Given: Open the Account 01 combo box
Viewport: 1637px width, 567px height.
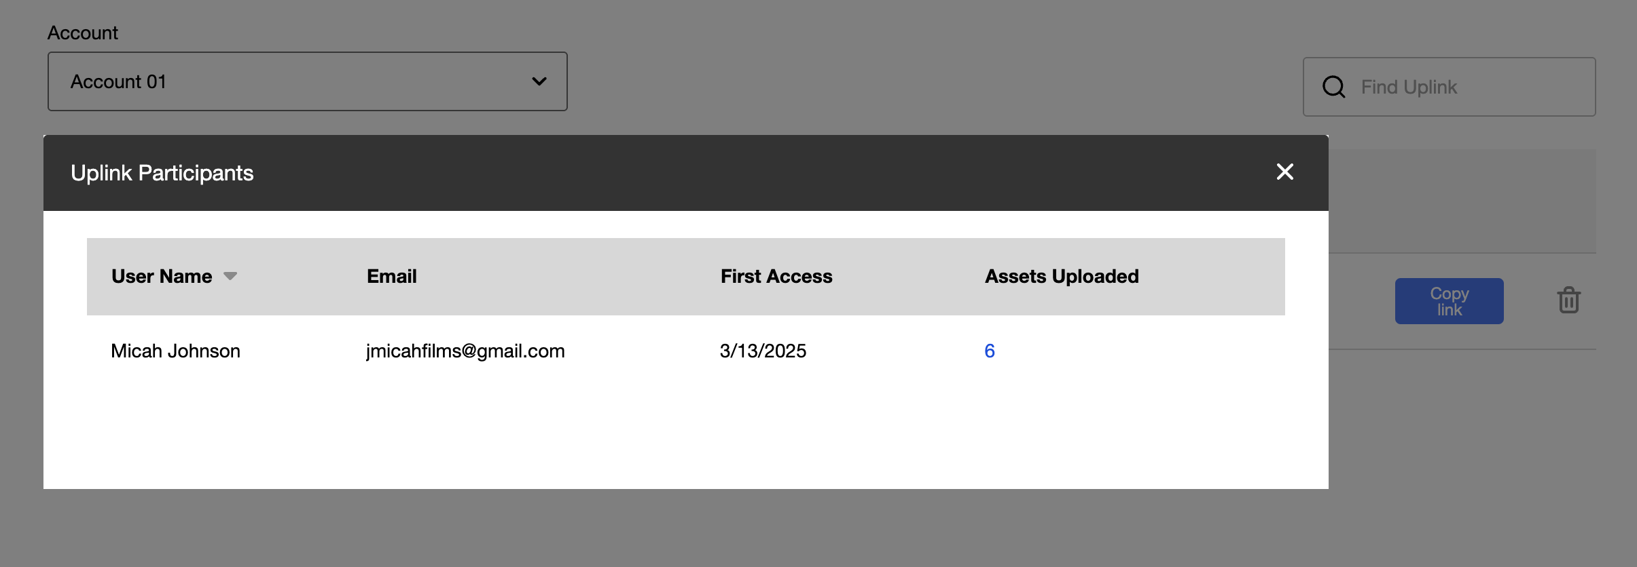Looking at the screenshot, I should [308, 81].
